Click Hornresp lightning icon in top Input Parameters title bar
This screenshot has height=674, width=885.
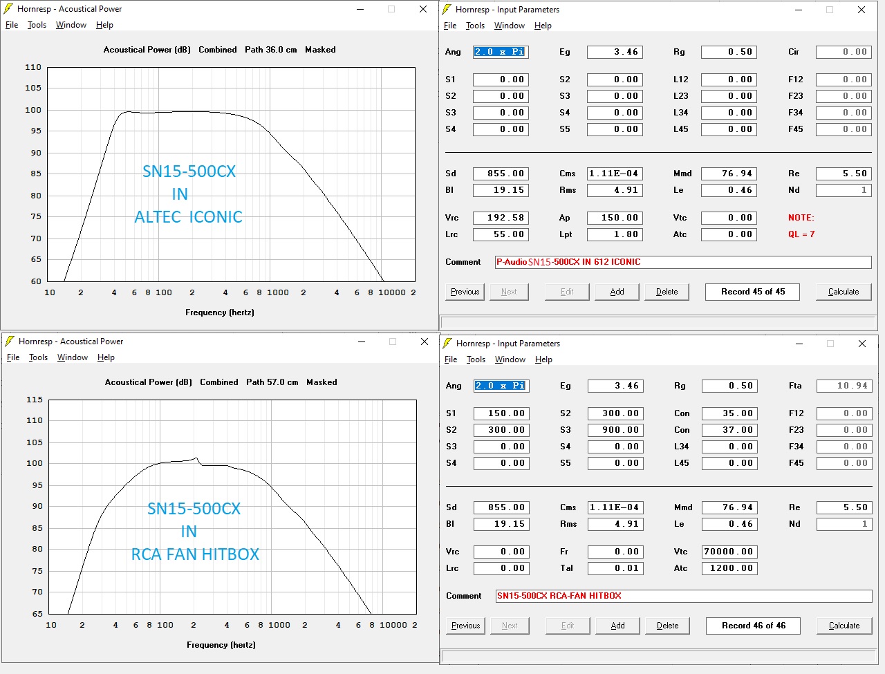click(x=447, y=10)
